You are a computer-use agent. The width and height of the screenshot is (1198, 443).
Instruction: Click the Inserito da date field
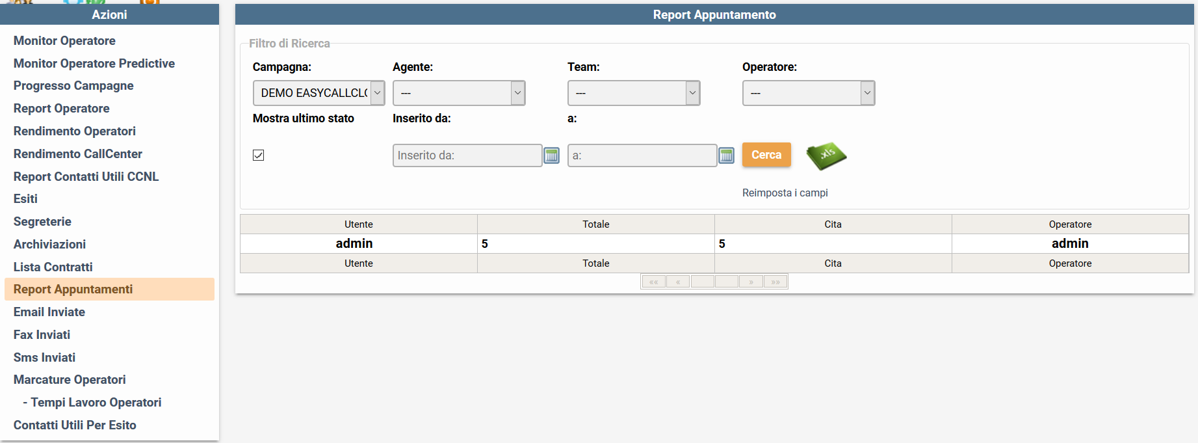pyautogui.click(x=467, y=155)
